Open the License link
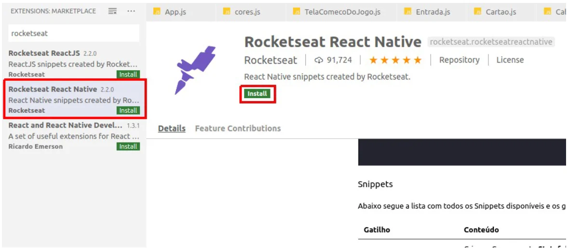568x248 pixels. click(x=510, y=60)
